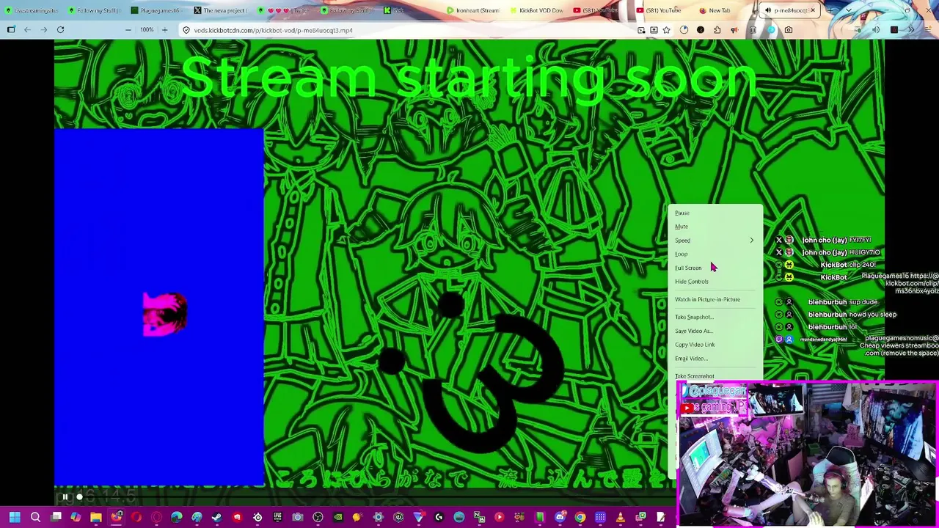Switch to the Livestreaming tab

click(x=33, y=10)
